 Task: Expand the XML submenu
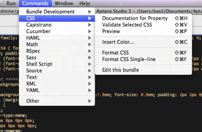31,84
